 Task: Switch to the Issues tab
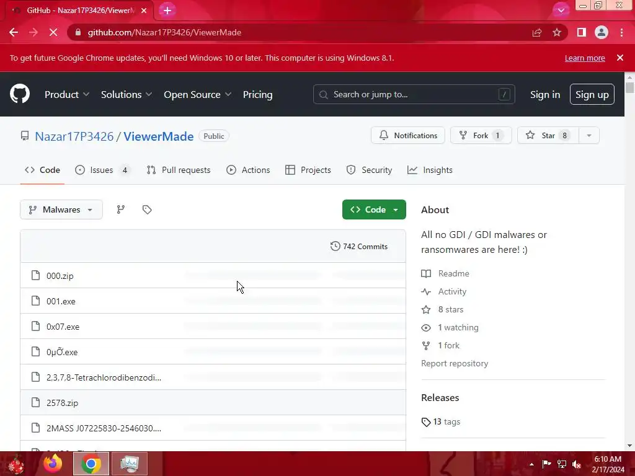(x=103, y=170)
